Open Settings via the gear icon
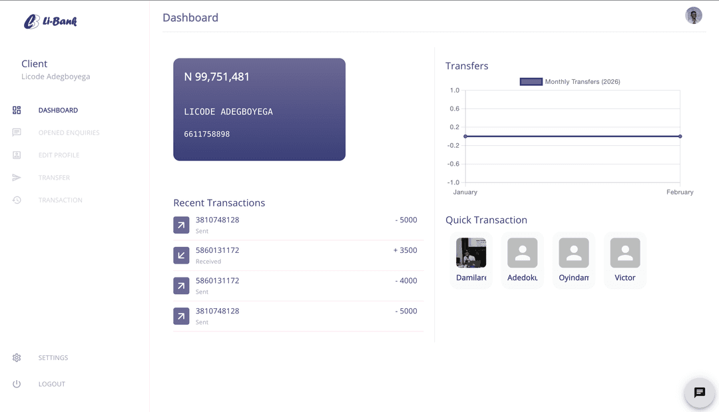This screenshot has height=412, width=719. coord(17,357)
